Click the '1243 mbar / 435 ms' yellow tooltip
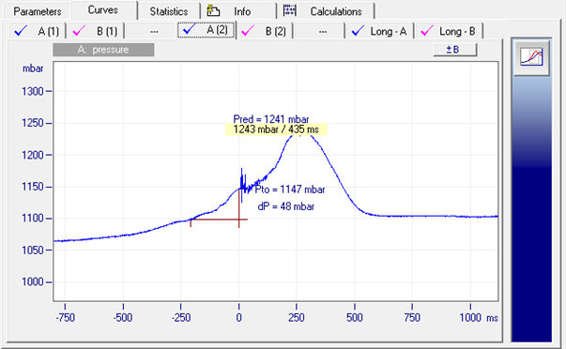 [276, 129]
